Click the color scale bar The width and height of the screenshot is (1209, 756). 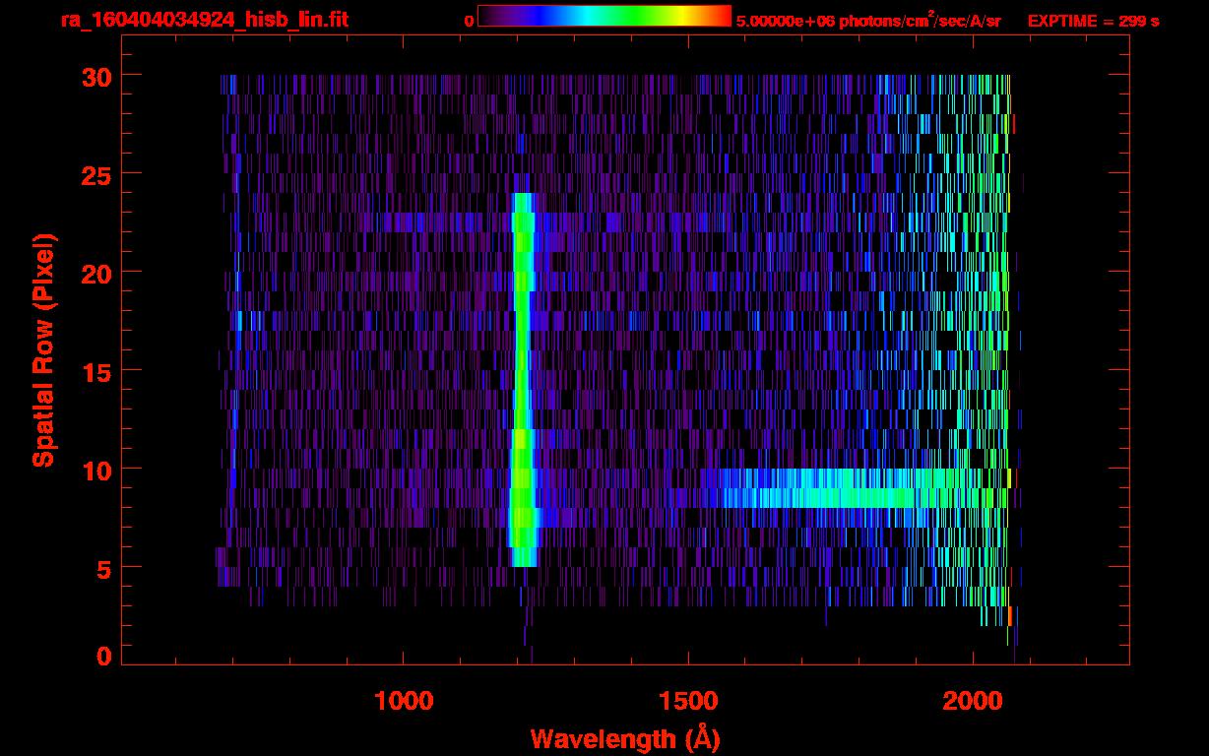pyautogui.click(x=604, y=16)
